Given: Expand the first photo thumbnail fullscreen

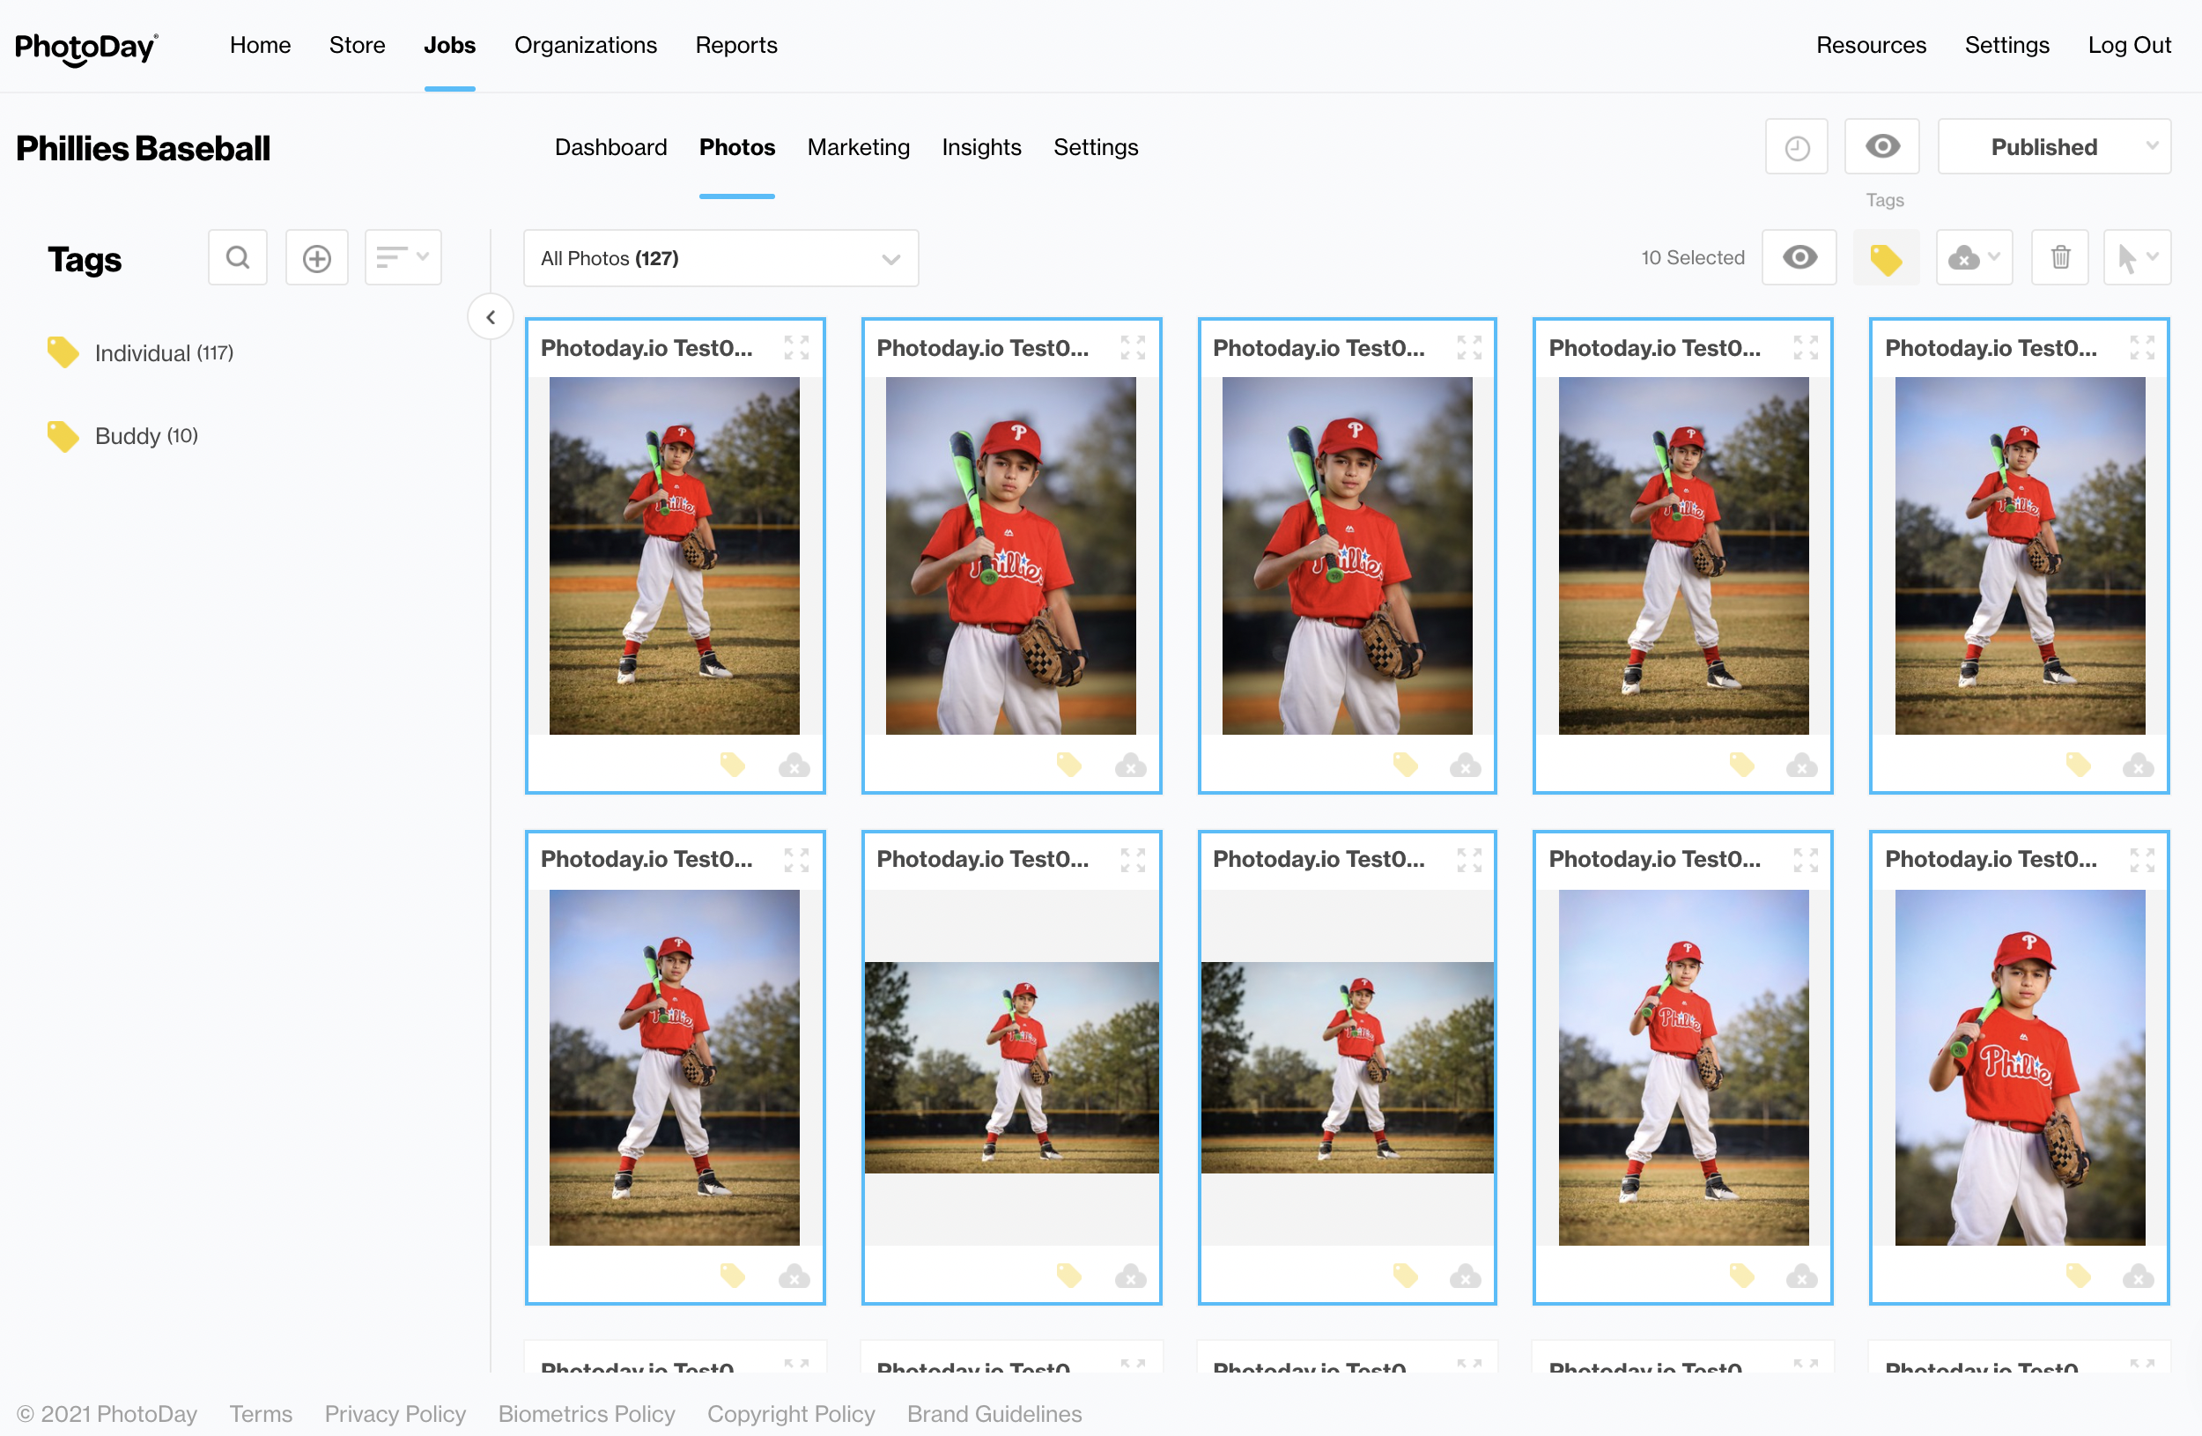Looking at the screenshot, I should click(795, 348).
